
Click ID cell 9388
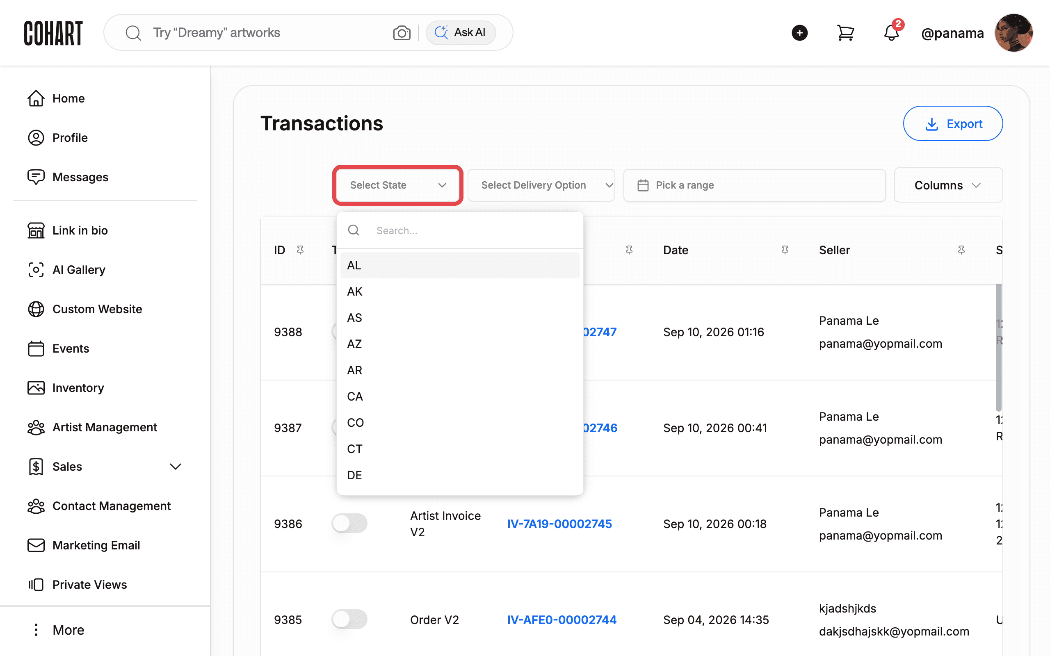tap(288, 333)
